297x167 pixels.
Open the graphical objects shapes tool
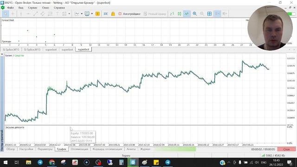(65, 13)
